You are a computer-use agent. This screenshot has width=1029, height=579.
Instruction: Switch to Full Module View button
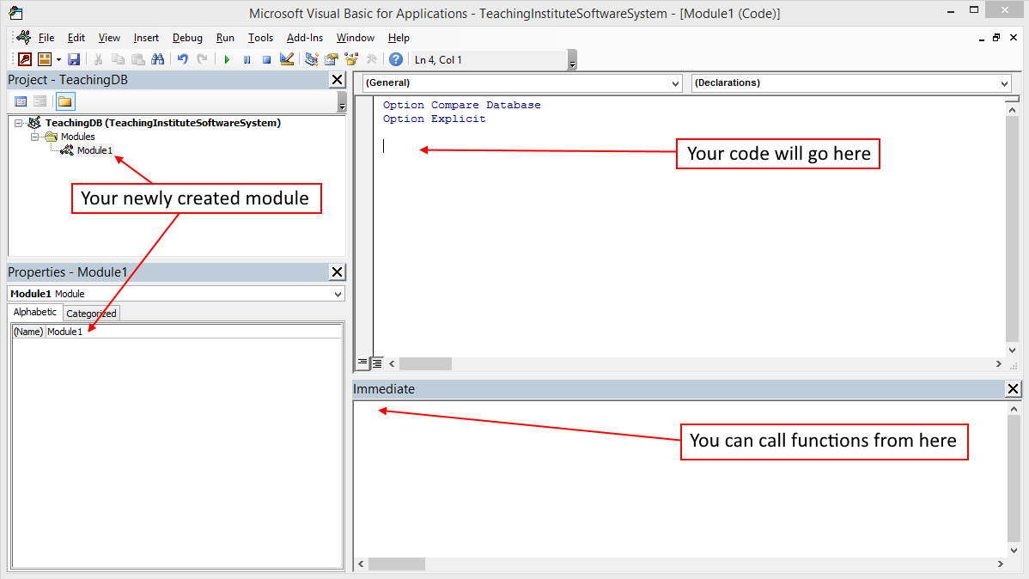pyautogui.click(x=377, y=363)
